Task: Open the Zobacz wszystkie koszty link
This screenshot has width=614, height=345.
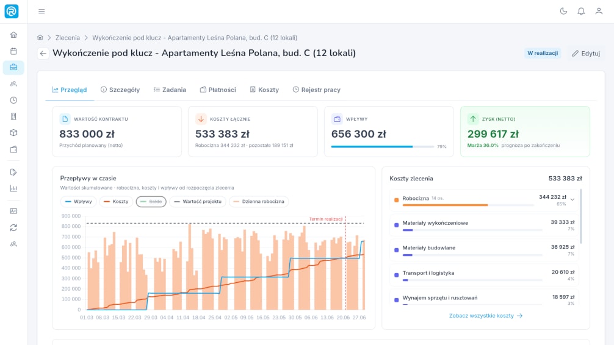Action: (x=486, y=316)
